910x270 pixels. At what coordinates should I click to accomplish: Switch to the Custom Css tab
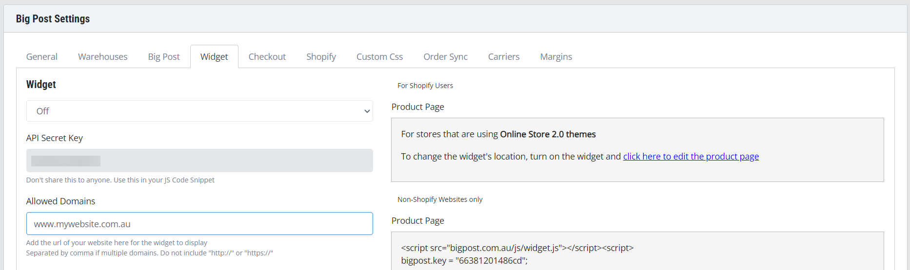point(379,57)
